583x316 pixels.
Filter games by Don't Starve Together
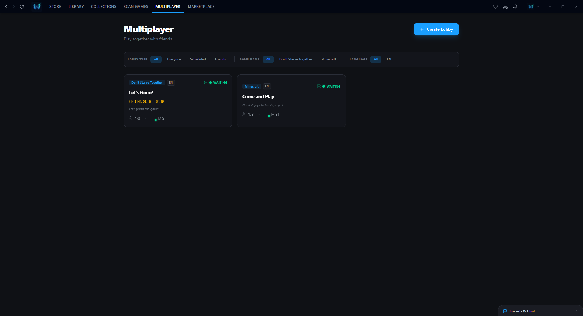coord(296,59)
